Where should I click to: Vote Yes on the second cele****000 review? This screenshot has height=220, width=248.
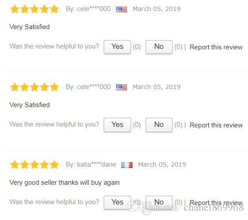tap(117, 125)
